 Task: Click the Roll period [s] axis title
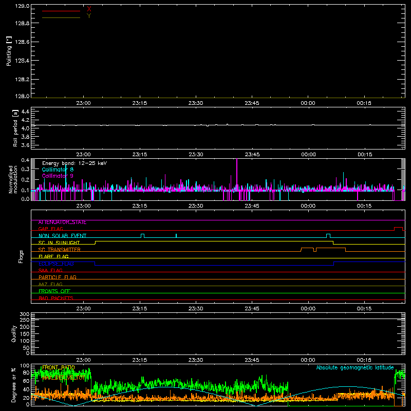(x=15, y=128)
